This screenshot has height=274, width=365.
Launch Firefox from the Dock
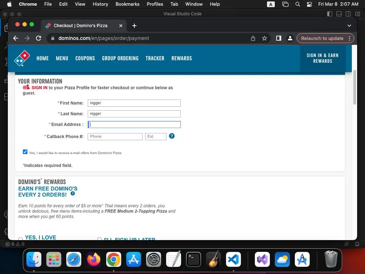(x=94, y=259)
